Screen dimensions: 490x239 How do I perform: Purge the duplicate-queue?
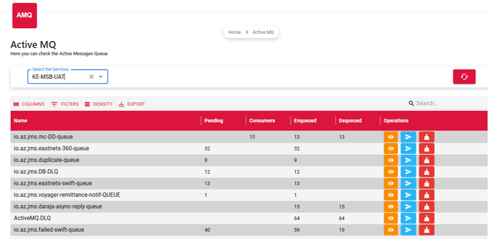[x=427, y=160]
